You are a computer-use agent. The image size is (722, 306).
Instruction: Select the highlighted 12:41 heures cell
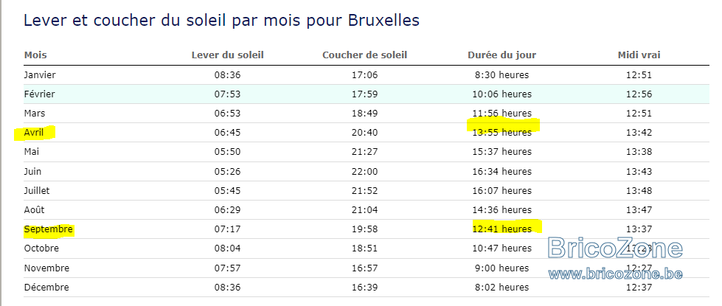click(502, 229)
